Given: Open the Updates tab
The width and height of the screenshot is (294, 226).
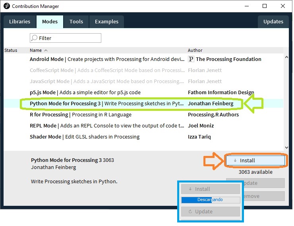Looking at the screenshot, I should (x=273, y=22).
